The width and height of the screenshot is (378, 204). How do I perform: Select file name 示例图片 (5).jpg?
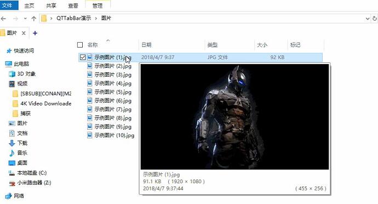(113, 92)
